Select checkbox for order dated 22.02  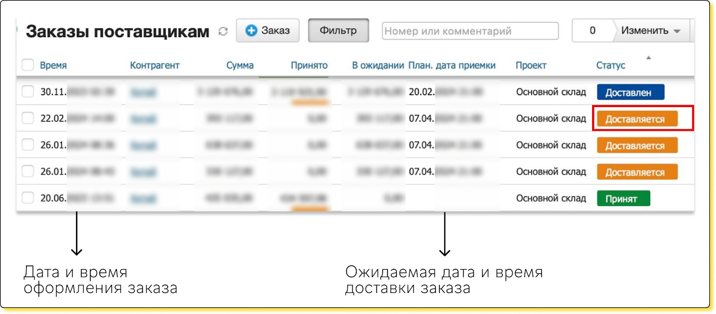coord(28,118)
